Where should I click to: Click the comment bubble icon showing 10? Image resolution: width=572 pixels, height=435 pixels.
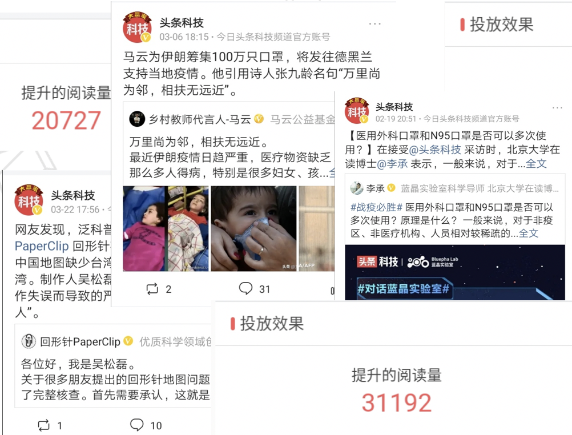pyautogui.click(x=137, y=424)
